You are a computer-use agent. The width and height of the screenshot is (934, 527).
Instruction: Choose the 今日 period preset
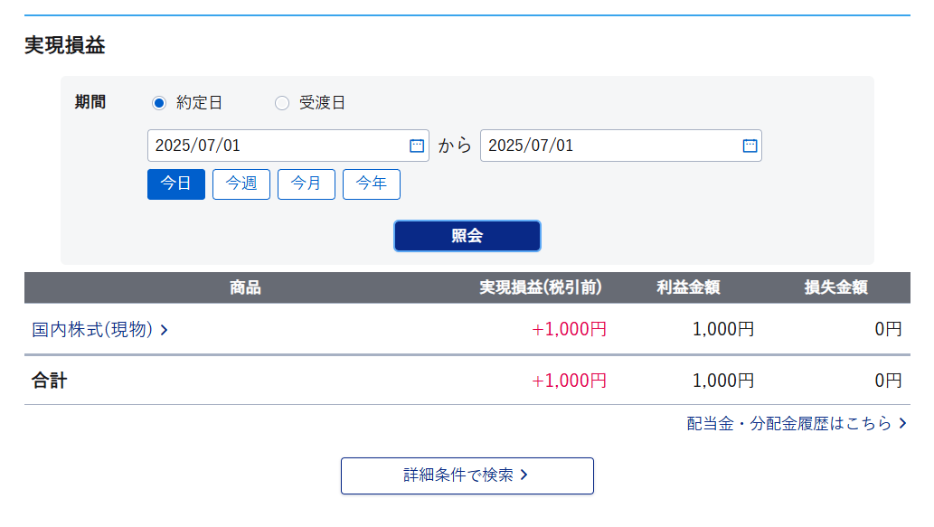176,184
